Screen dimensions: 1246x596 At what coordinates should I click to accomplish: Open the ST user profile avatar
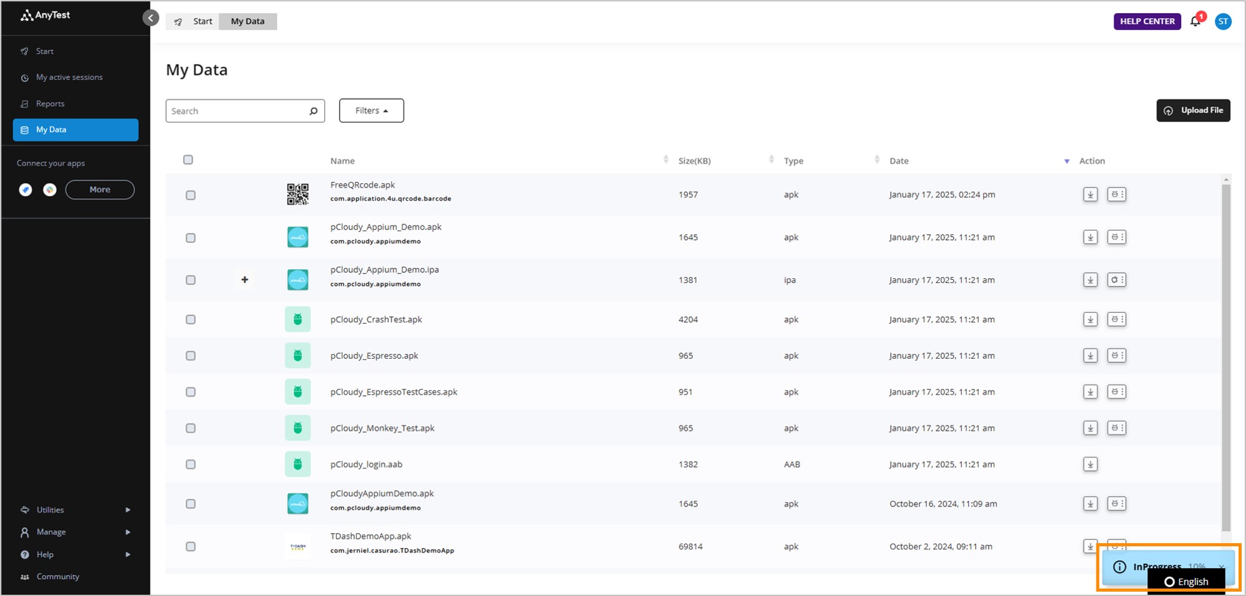click(x=1223, y=21)
